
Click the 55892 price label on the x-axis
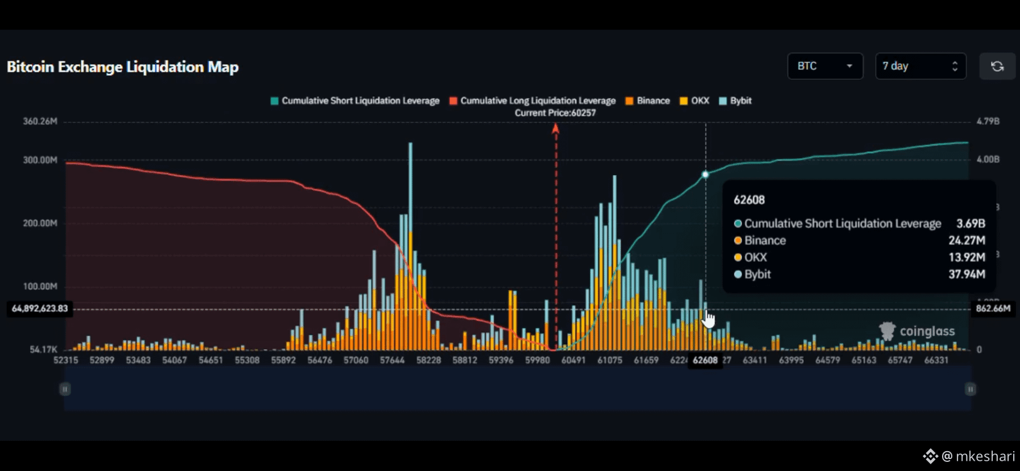coord(283,360)
